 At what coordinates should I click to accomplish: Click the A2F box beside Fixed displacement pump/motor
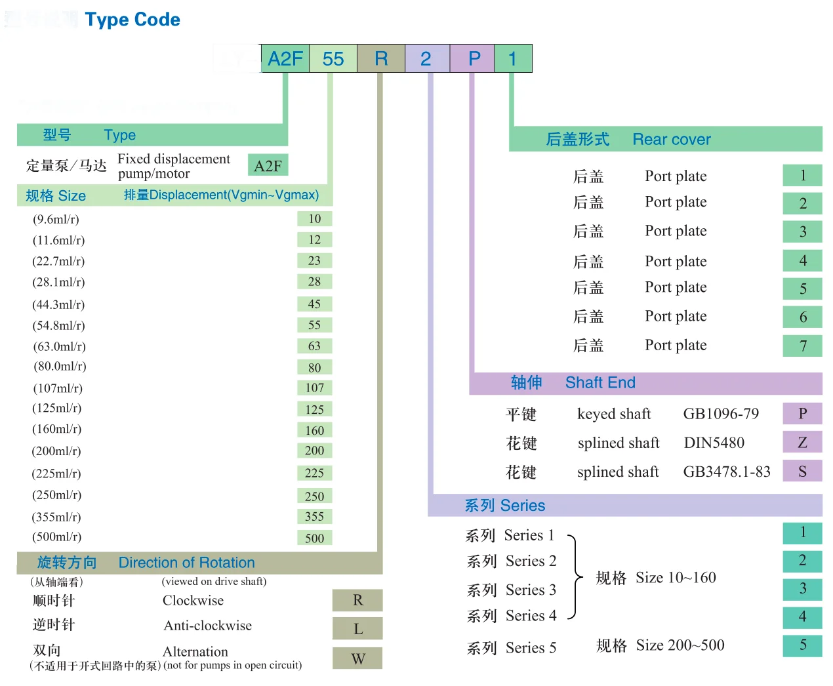click(x=268, y=166)
